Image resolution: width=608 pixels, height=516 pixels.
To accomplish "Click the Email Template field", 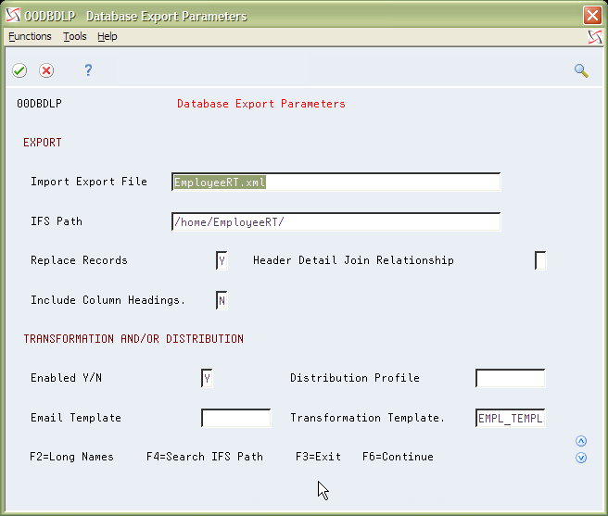I will point(236,418).
